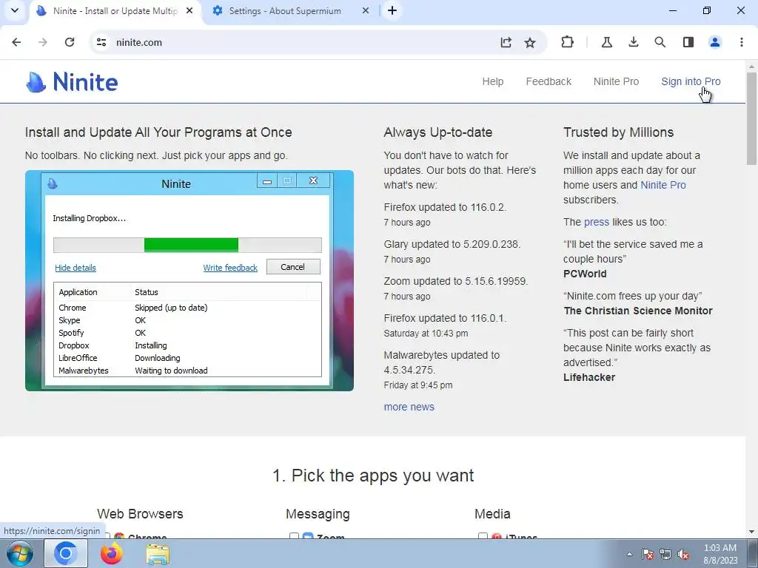Click 'Firefox updated to 116.0.2.' news text

pos(445,207)
